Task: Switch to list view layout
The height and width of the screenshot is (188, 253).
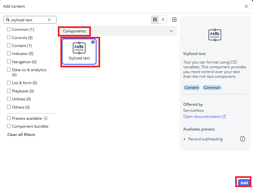Action: click(x=163, y=20)
